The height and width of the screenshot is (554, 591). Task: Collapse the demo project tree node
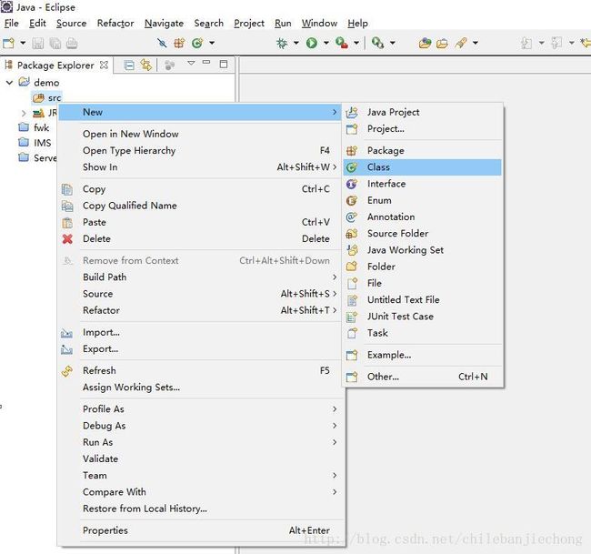[x=9, y=82]
